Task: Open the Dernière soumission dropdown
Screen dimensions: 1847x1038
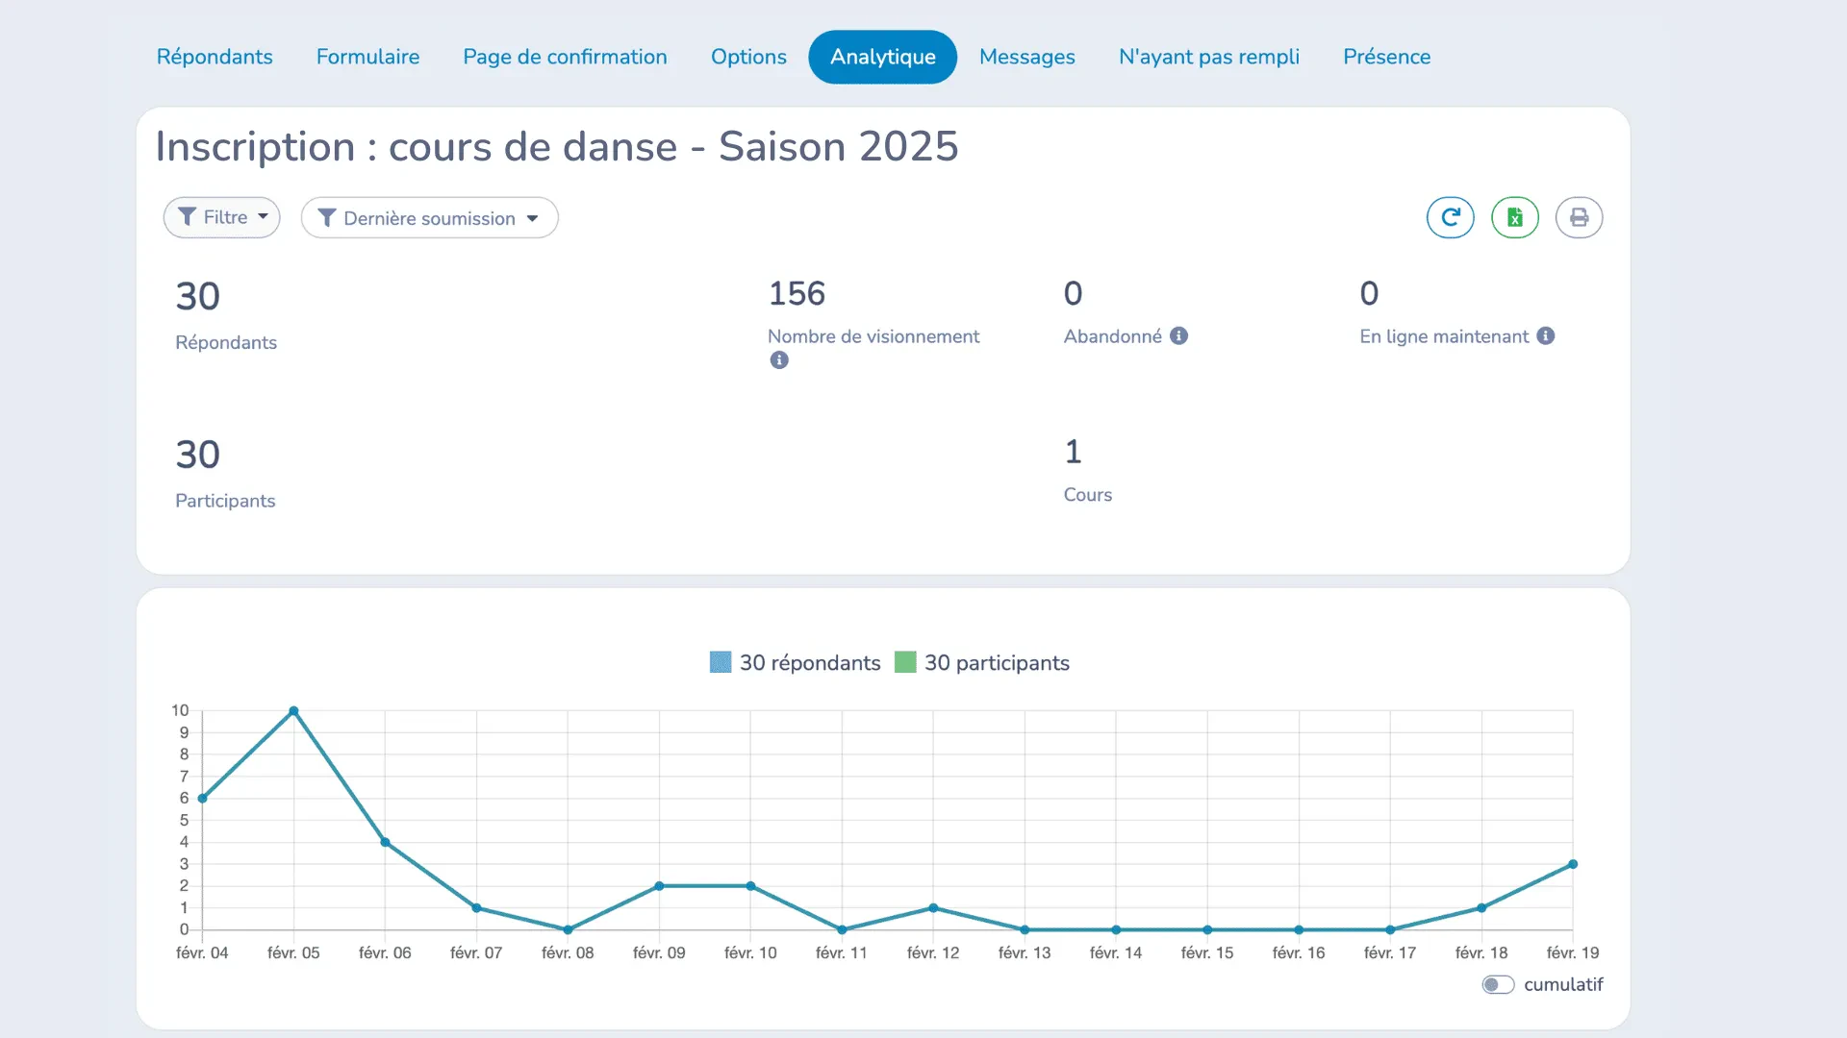Action: (429, 218)
